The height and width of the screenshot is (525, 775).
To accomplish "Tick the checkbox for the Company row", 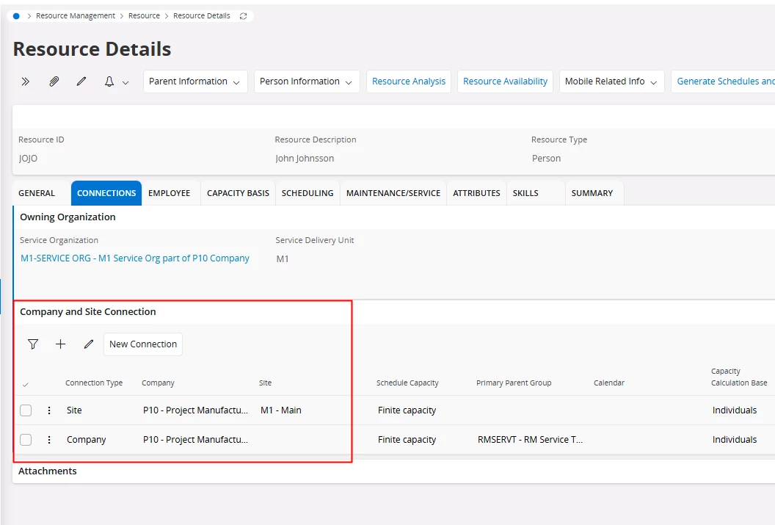I will point(26,440).
